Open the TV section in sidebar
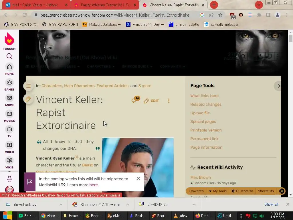This screenshot has height=220, width=293. coord(9,132)
